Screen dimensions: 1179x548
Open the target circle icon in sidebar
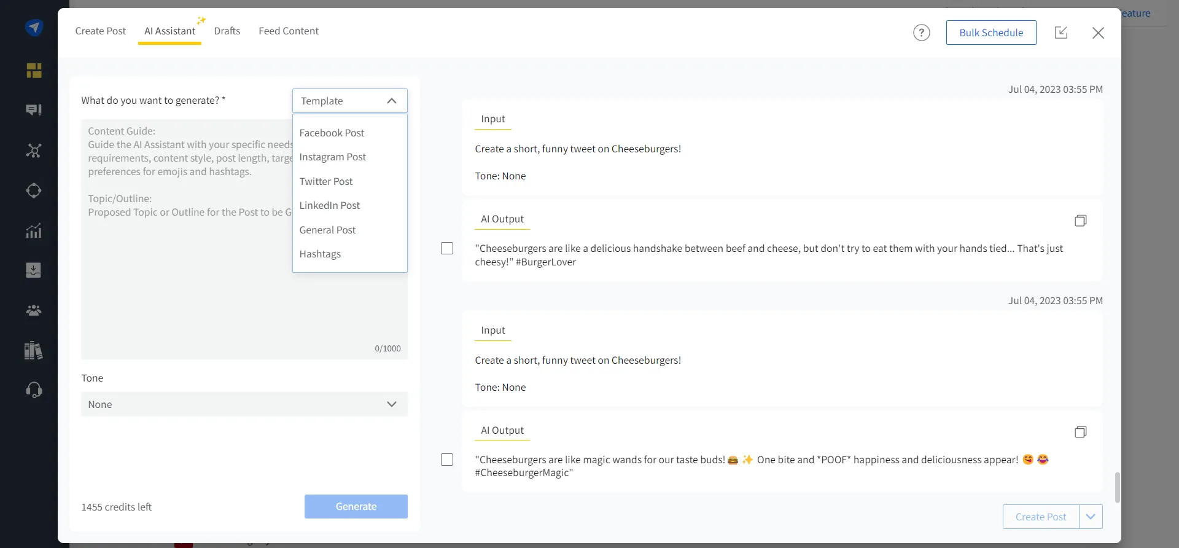point(34,190)
